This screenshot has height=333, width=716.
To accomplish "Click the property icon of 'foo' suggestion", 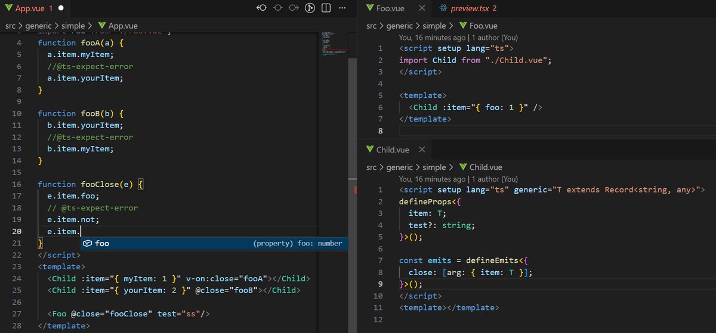I will tap(87, 243).
